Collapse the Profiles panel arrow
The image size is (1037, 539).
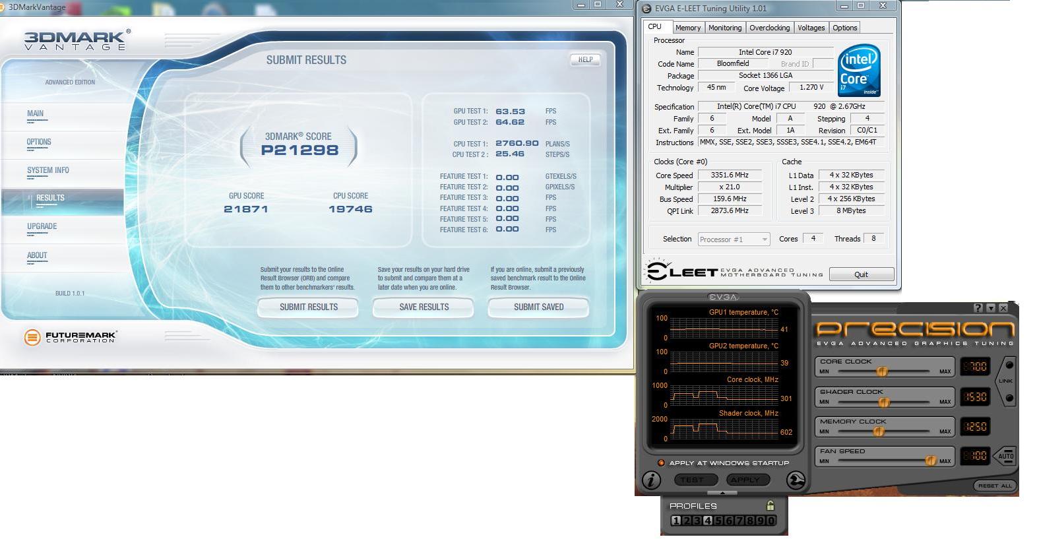[x=722, y=493]
